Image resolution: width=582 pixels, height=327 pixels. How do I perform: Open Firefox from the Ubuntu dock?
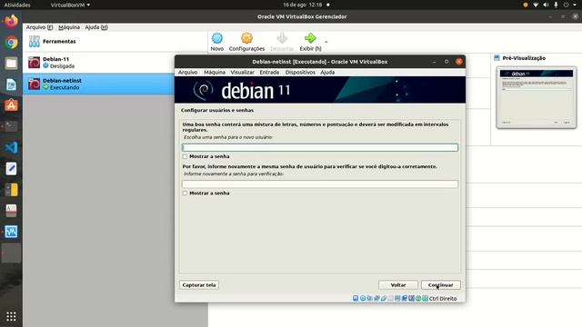click(x=11, y=21)
